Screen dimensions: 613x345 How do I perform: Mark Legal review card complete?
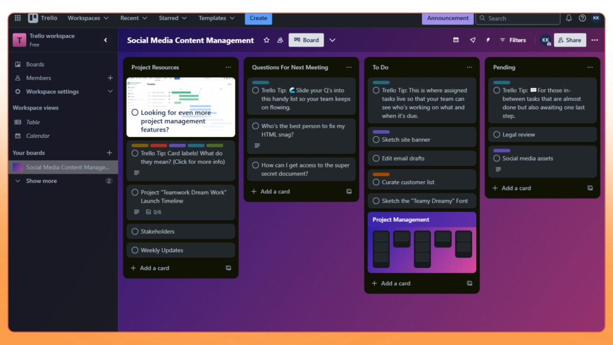497,135
